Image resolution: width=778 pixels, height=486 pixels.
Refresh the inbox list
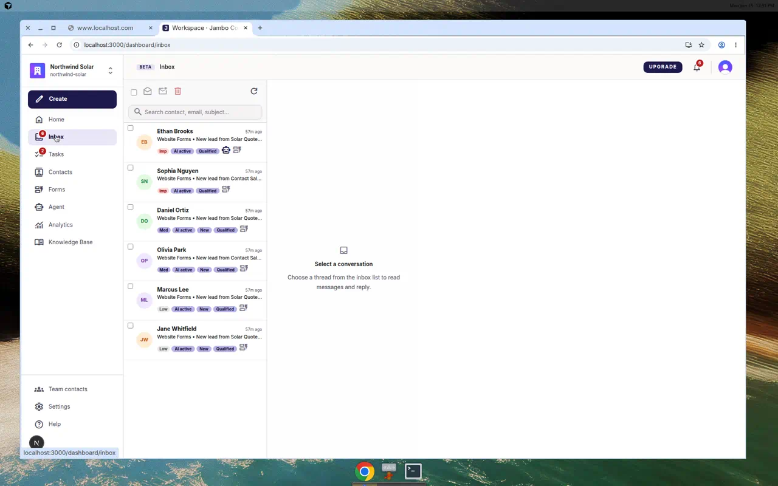[254, 91]
